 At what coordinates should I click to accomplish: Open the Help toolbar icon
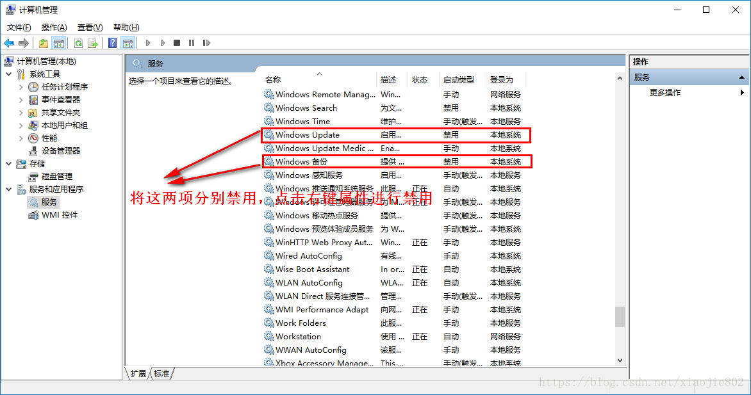coord(113,43)
